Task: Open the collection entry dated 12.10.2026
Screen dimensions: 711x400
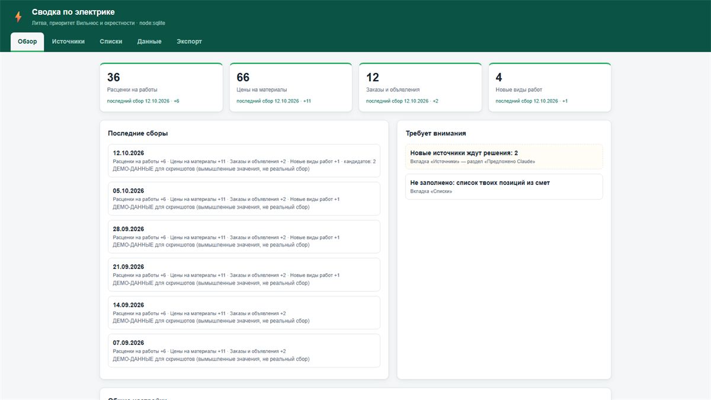Action: point(244,161)
